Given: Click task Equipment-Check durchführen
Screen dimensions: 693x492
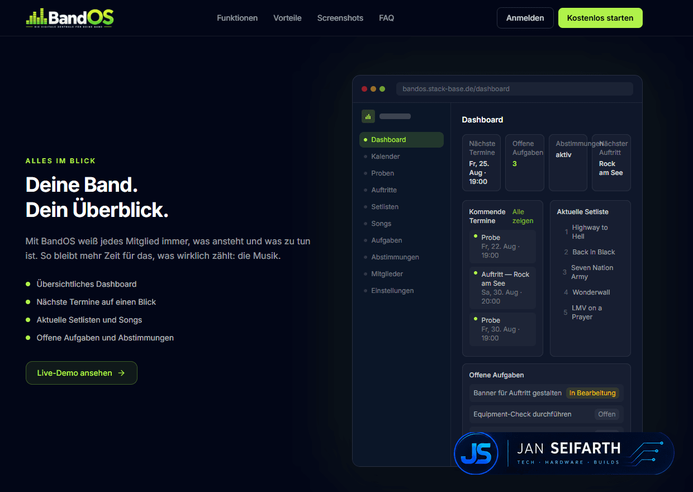Looking at the screenshot, I should click(x=523, y=414).
